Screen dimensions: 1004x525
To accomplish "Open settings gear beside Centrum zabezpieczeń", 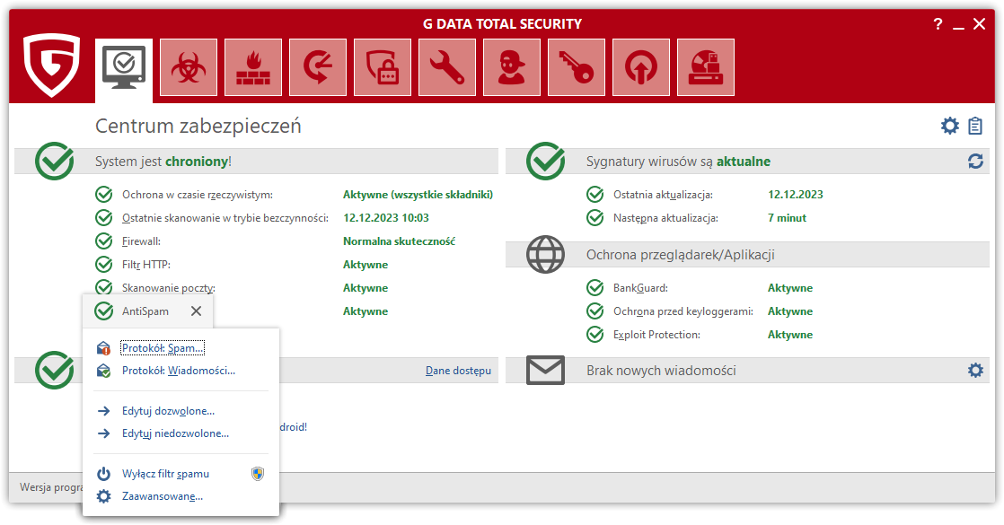I will pyautogui.click(x=950, y=126).
